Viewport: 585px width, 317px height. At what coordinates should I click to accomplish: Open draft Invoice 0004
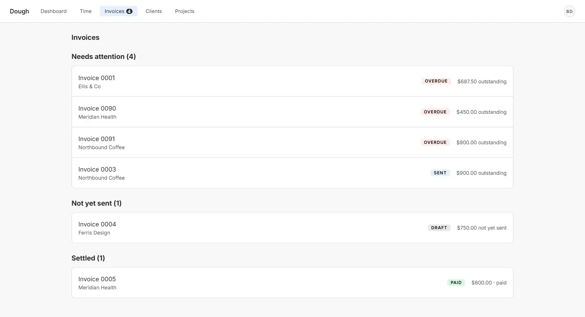(x=292, y=228)
